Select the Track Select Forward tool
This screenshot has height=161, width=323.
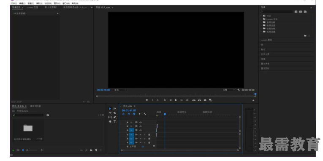114,109
